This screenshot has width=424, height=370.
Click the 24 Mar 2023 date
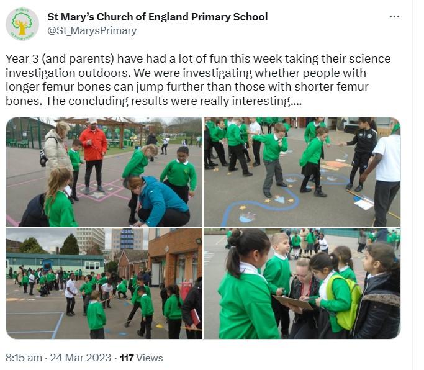[x=81, y=358]
